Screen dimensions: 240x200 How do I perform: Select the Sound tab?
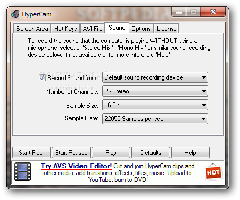pyautogui.click(x=117, y=28)
